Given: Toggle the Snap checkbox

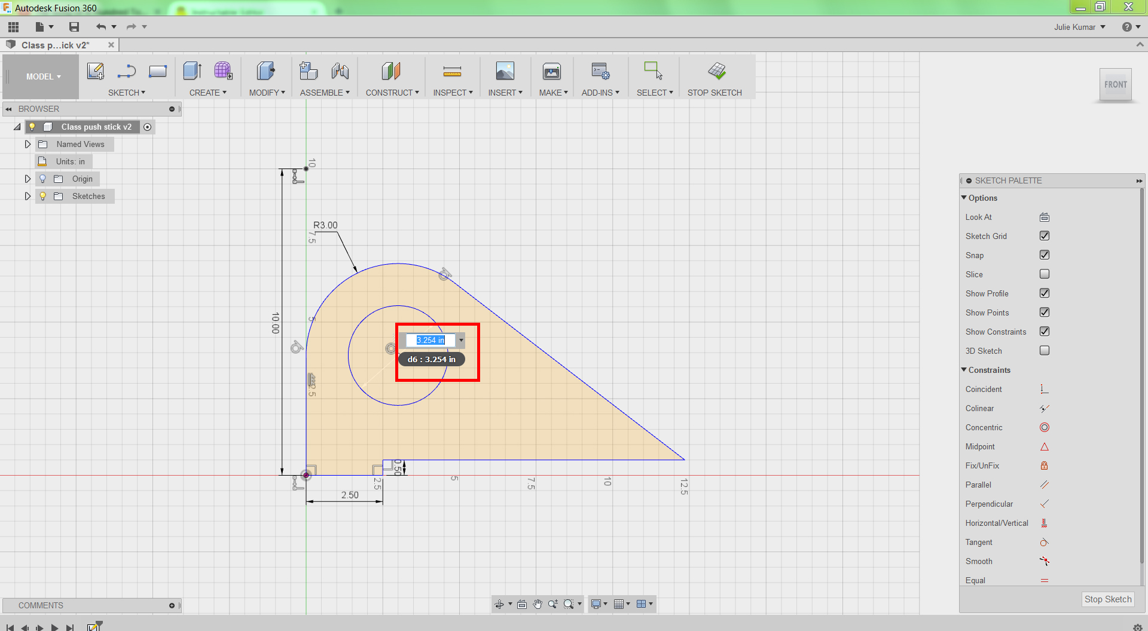Looking at the screenshot, I should pos(1045,255).
